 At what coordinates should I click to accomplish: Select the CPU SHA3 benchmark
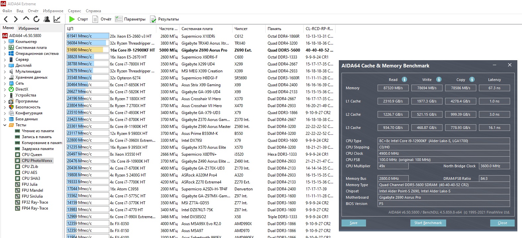pos(31,178)
